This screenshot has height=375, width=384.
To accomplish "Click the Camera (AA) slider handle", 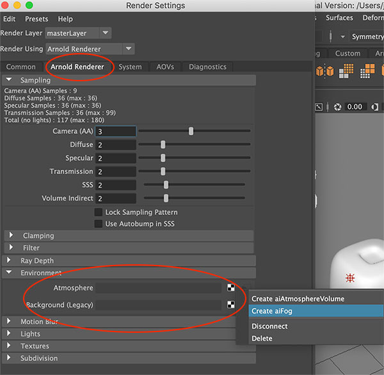I will point(191,131).
